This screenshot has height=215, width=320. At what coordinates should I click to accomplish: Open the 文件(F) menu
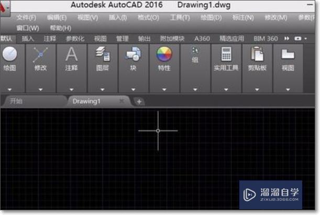[x=27, y=18]
